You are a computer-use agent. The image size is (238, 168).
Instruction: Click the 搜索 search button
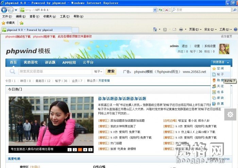(x=111, y=71)
